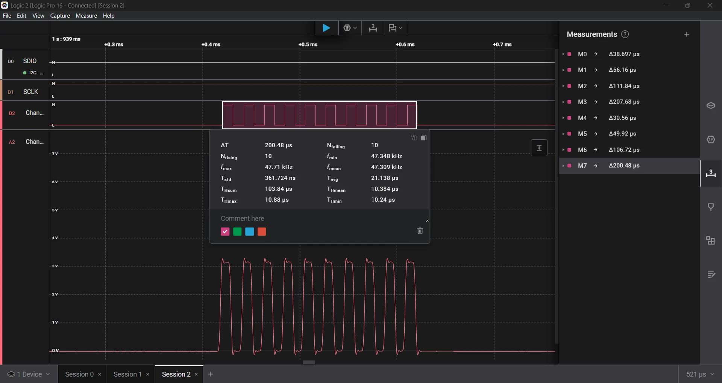Switch to the Session 1 tab
The height and width of the screenshot is (383, 722).
127,374
